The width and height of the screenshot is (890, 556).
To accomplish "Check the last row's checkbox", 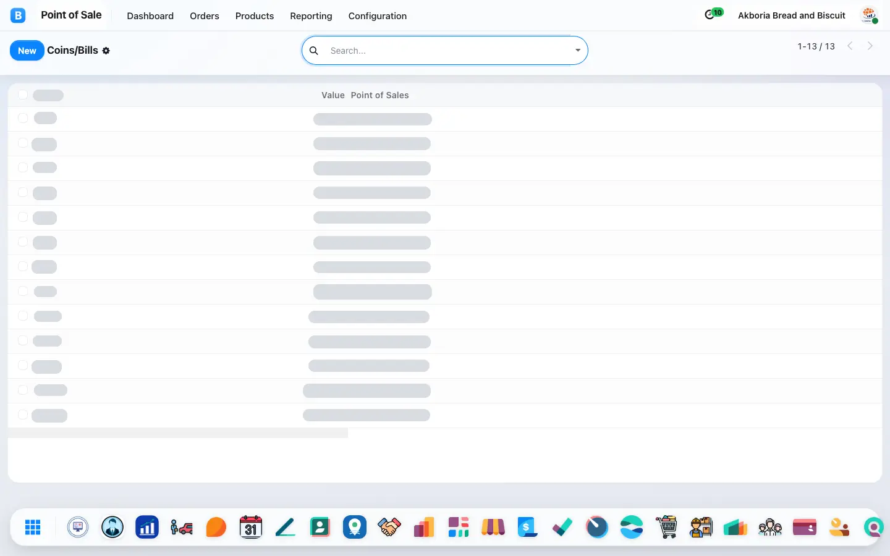I will coord(23,415).
